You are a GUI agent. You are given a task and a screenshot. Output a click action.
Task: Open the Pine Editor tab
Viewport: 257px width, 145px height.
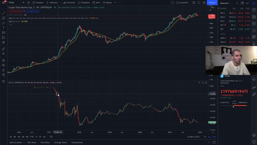click(45, 142)
